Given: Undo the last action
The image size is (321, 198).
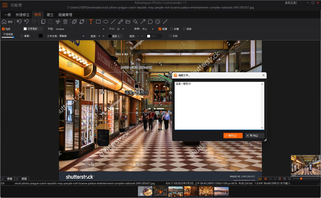Looking at the screenshot, I should [x=27, y=22].
